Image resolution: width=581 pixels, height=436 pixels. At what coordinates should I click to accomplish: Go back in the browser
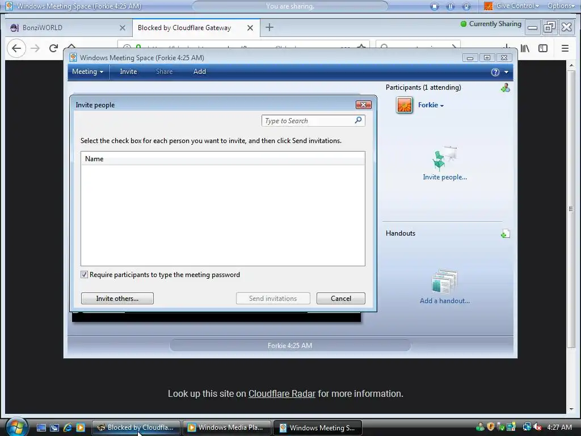tap(16, 48)
